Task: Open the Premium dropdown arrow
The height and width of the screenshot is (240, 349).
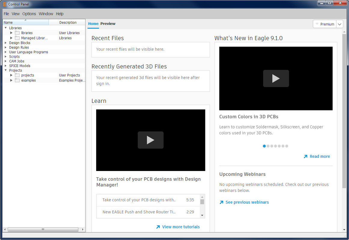Action: tap(340, 24)
